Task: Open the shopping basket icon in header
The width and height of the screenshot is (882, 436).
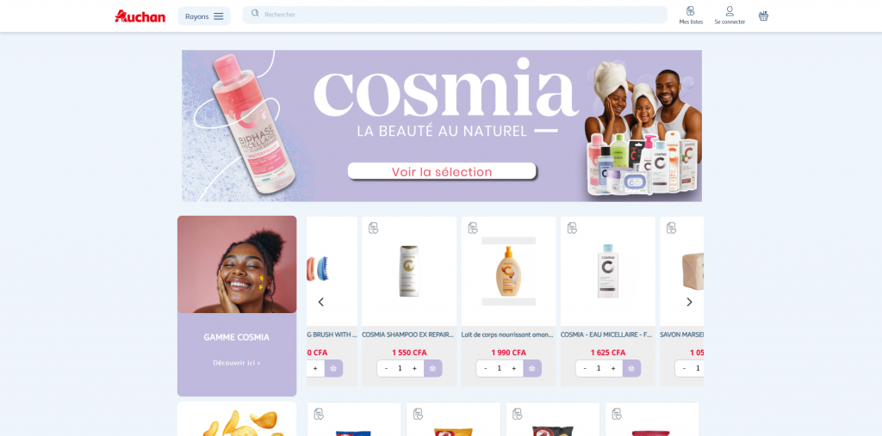Action: point(763,15)
